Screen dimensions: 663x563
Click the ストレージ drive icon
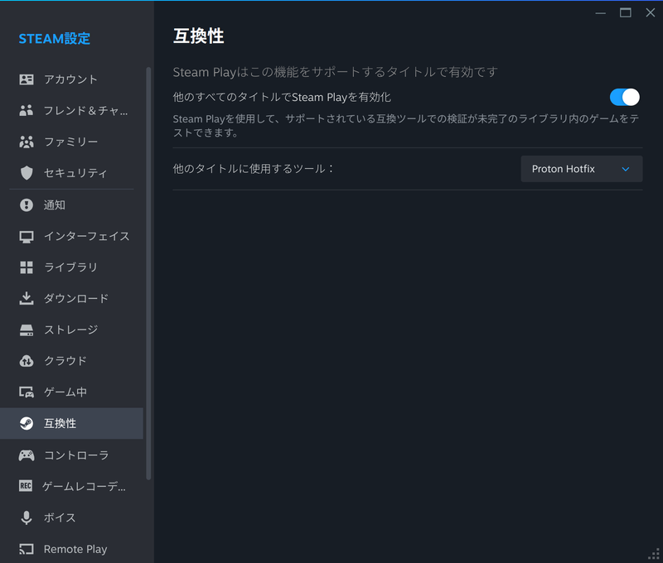pyautogui.click(x=27, y=330)
